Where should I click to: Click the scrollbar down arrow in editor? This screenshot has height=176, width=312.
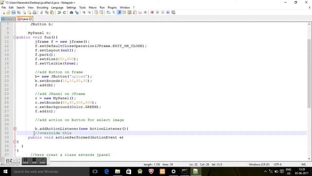click(x=309, y=158)
